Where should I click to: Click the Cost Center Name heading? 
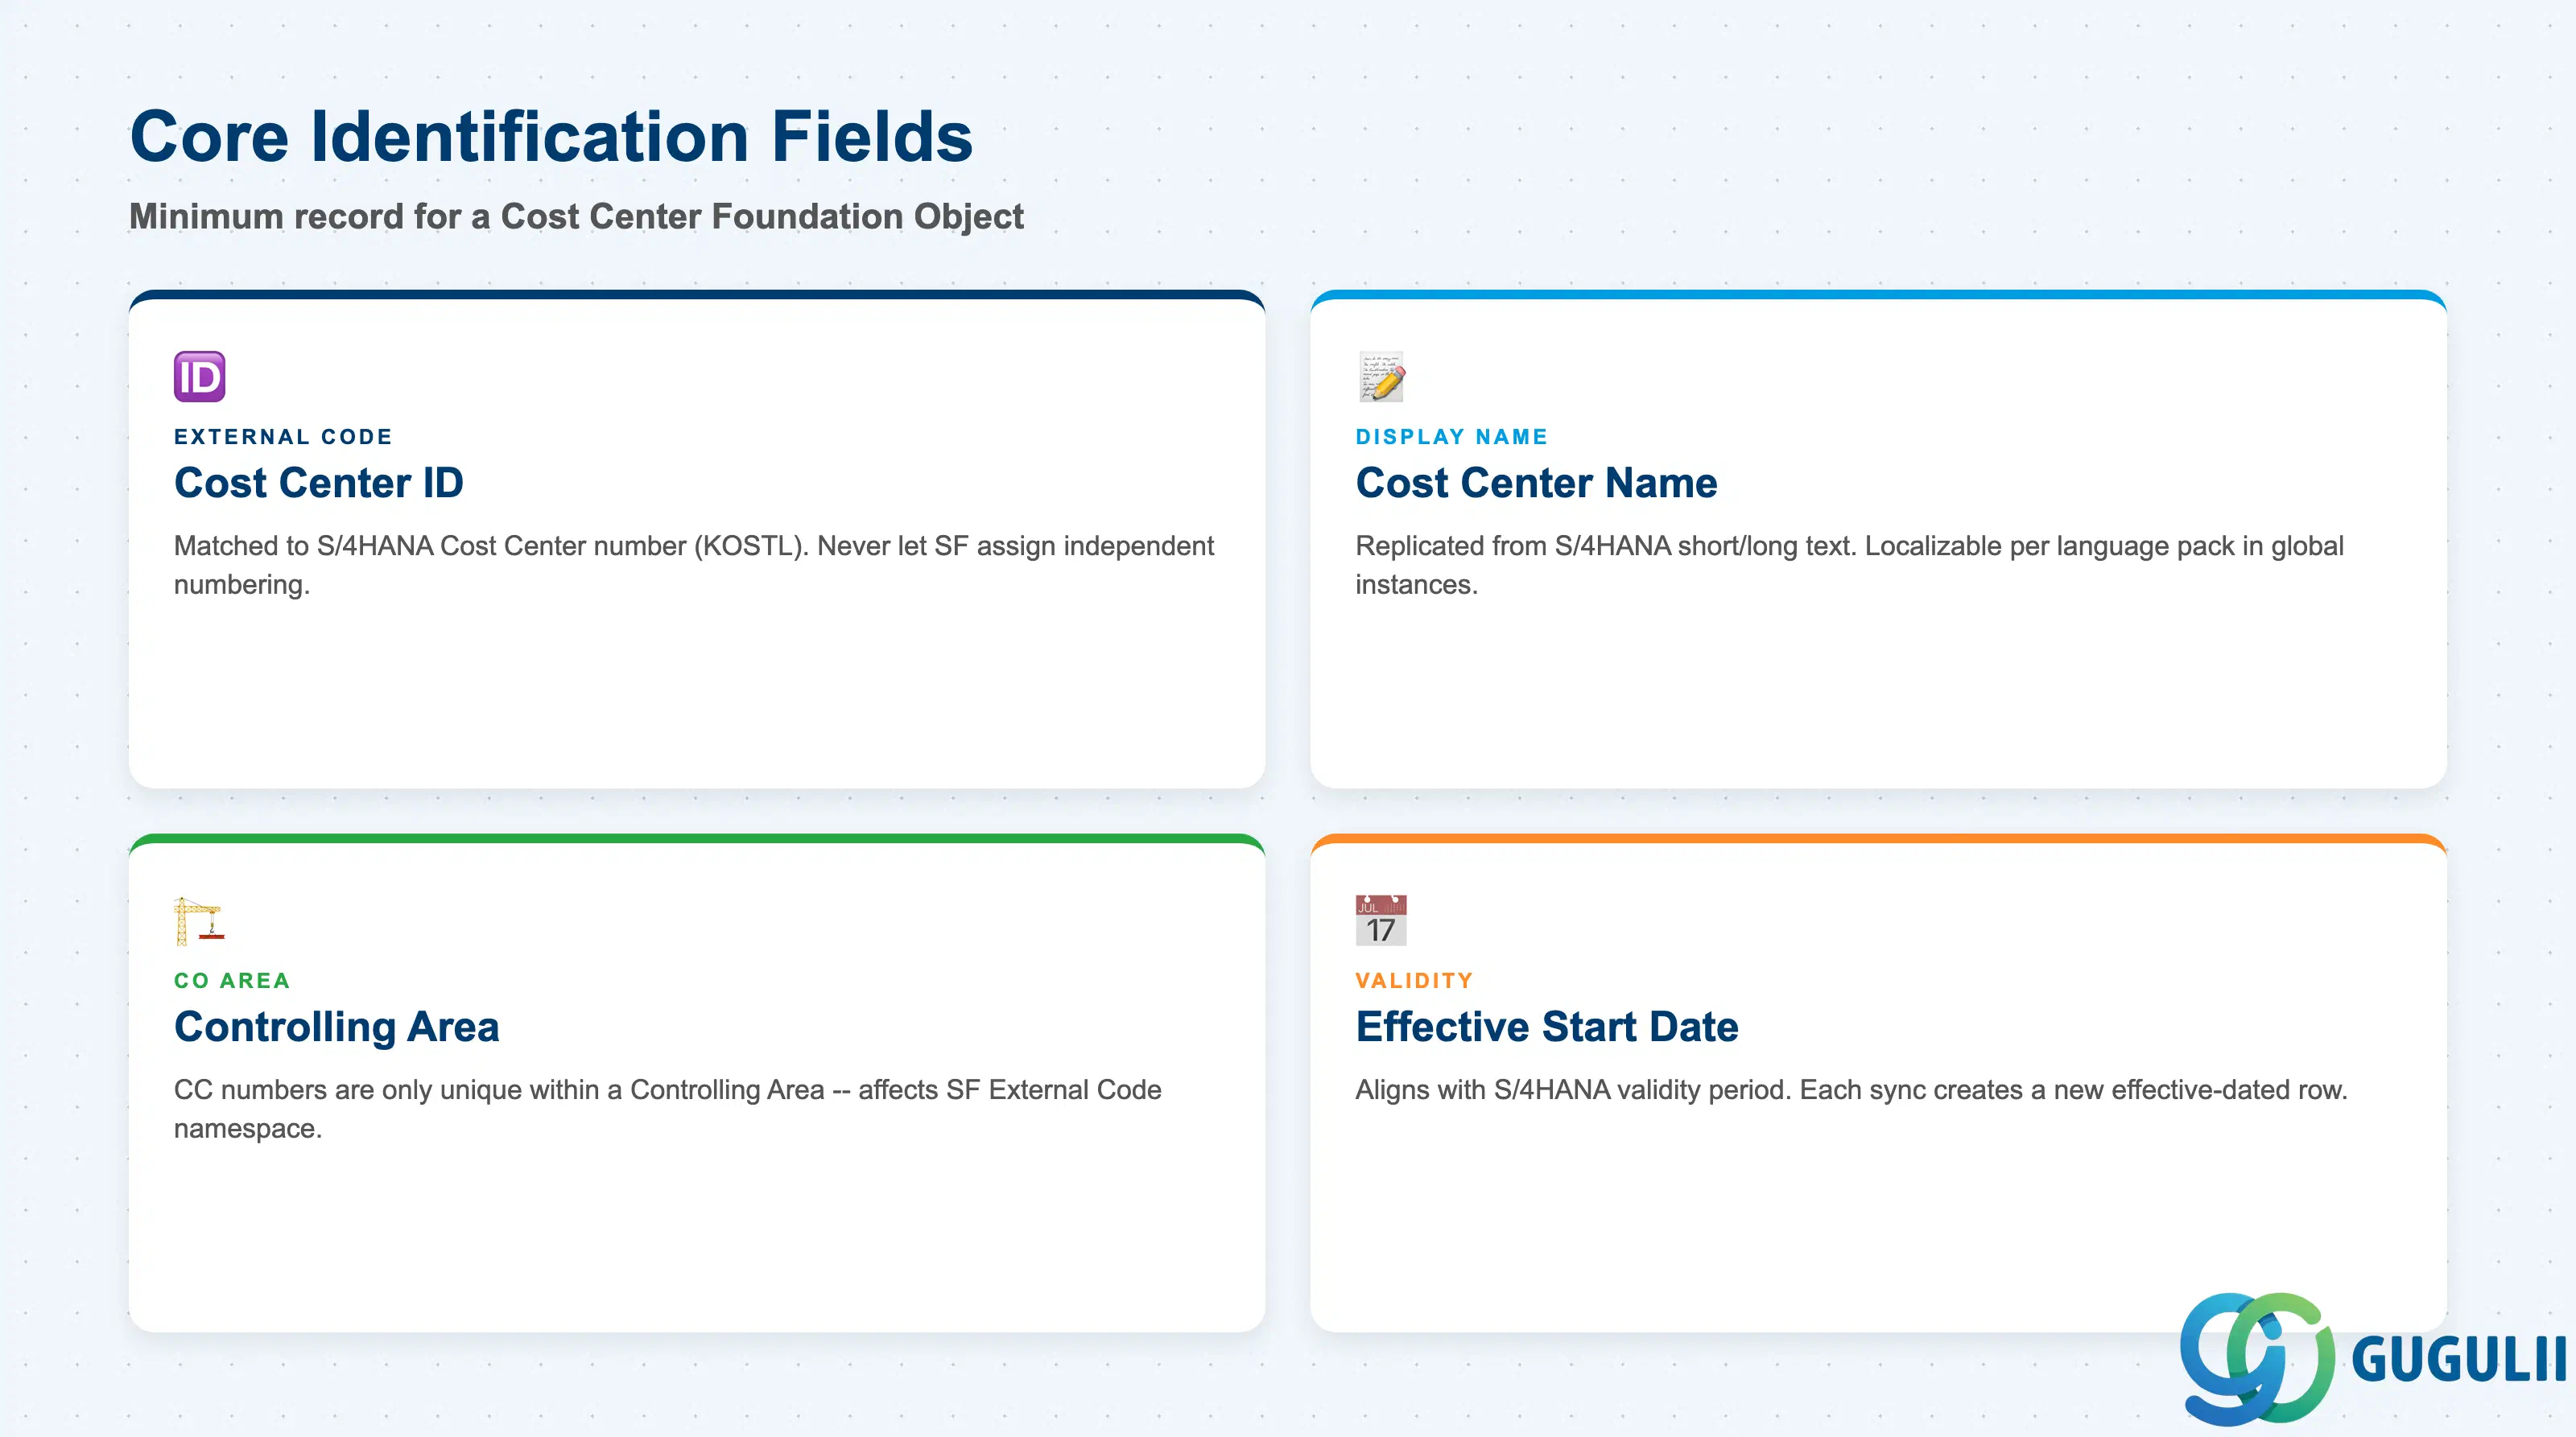pos(1536,483)
